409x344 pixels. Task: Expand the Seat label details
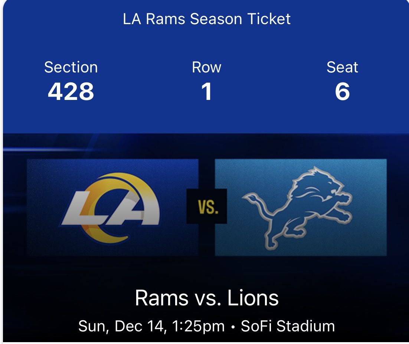(342, 67)
